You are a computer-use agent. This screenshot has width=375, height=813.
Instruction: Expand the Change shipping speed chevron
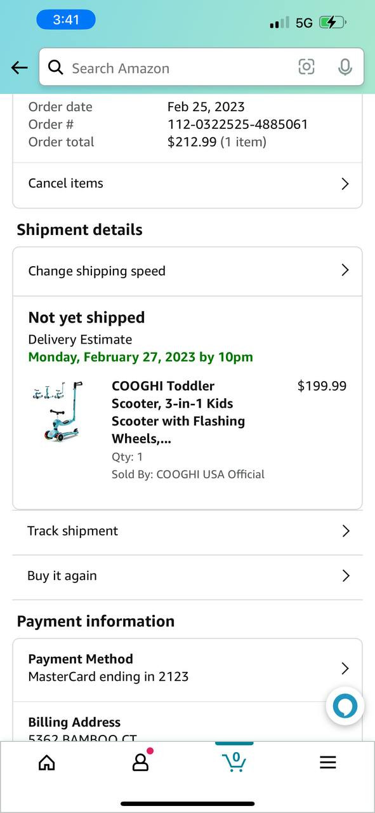pyautogui.click(x=345, y=270)
